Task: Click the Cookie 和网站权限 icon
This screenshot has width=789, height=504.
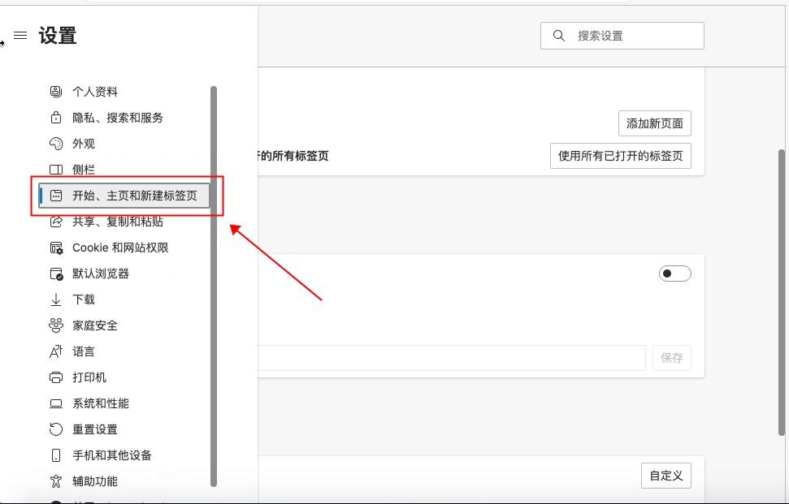Action: pos(56,248)
